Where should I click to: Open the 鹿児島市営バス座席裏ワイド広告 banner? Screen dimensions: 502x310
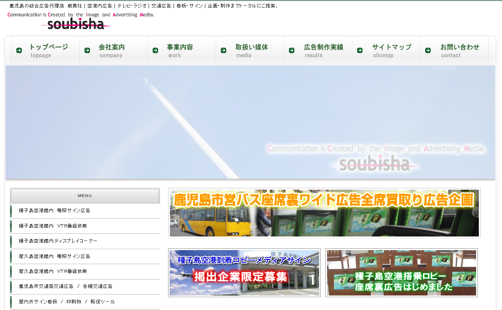(x=324, y=213)
